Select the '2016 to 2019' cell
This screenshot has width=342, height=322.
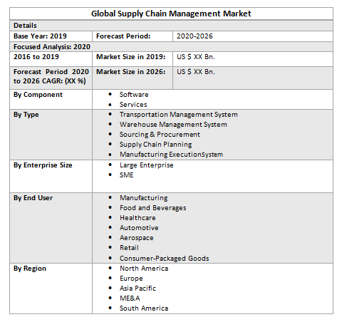tap(51, 59)
